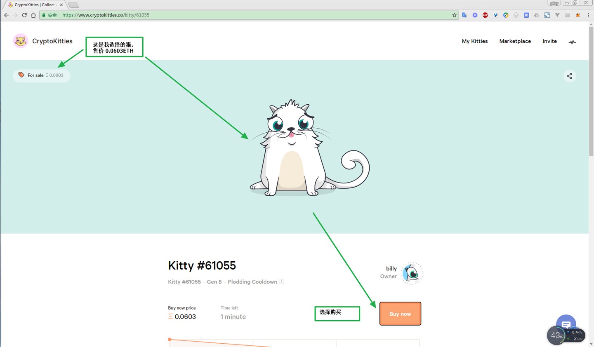Click the For sale 0.0603 price badge
Image resolution: width=594 pixels, height=347 pixels.
click(41, 75)
